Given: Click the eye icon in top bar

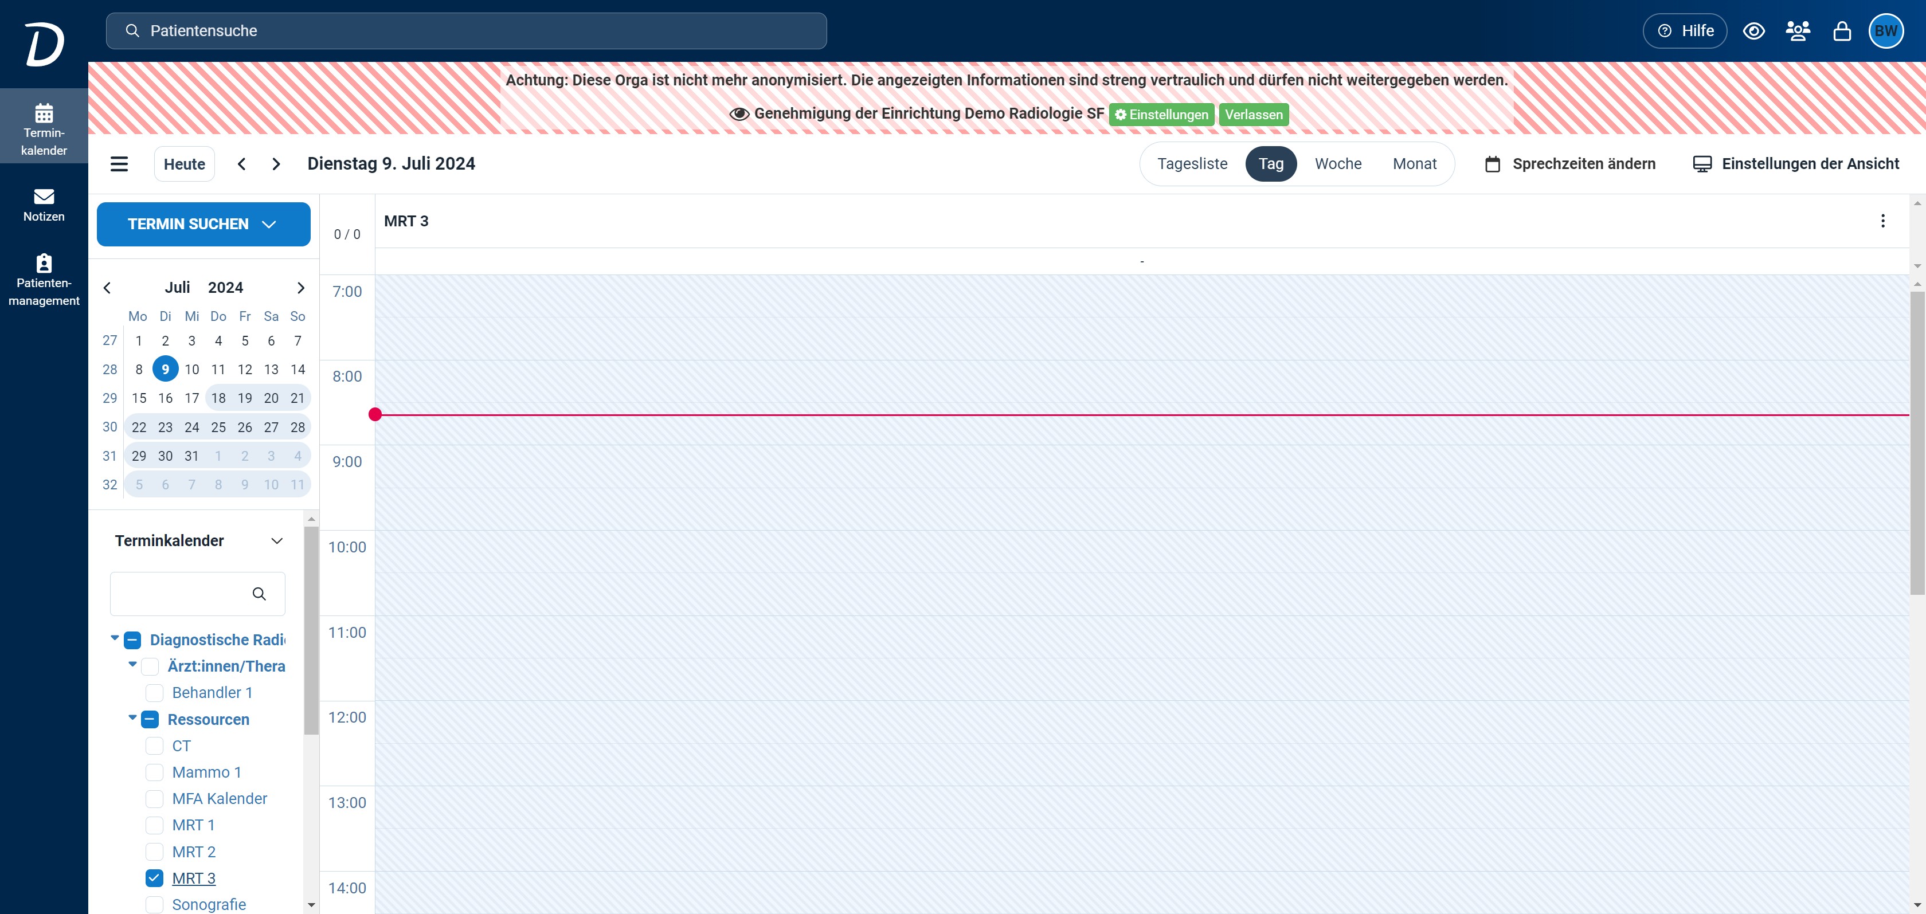Looking at the screenshot, I should tap(1753, 32).
